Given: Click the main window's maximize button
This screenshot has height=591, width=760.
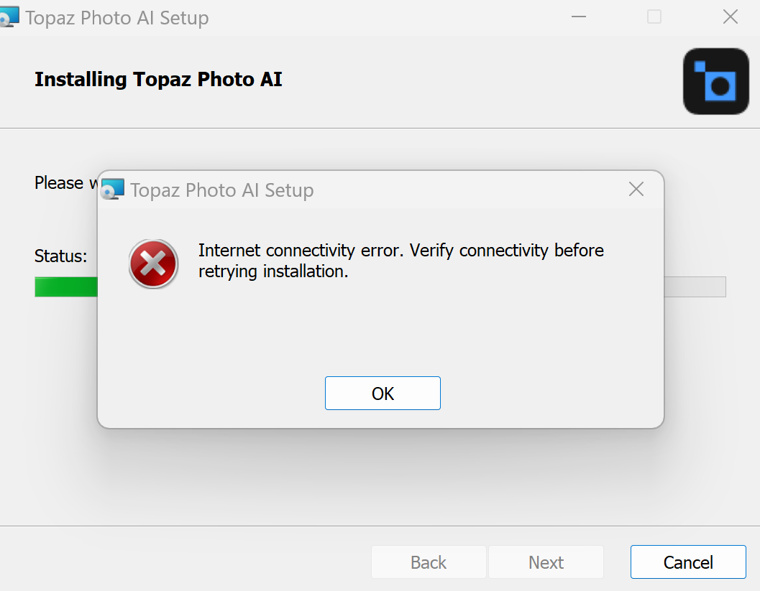Looking at the screenshot, I should (654, 17).
